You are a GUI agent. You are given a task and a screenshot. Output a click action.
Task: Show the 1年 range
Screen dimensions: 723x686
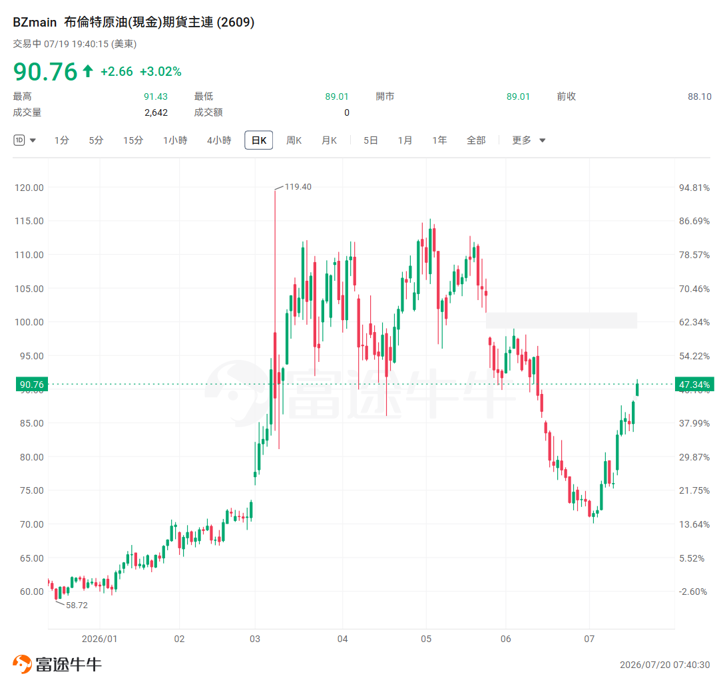coord(439,140)
